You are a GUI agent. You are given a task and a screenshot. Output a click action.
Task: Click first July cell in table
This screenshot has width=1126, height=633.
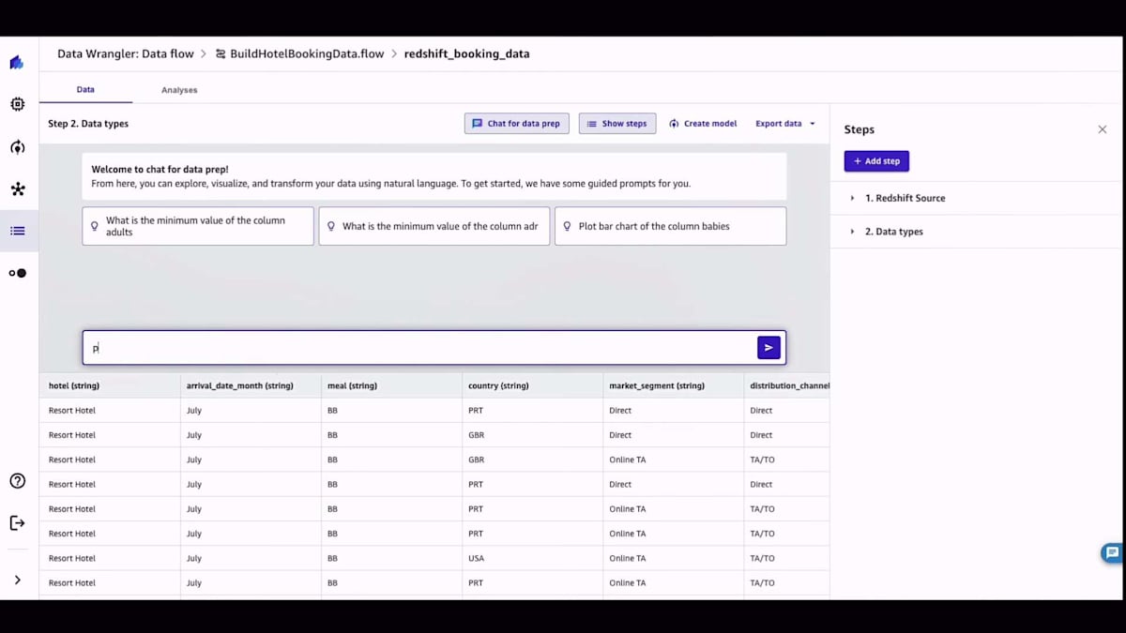point(251,411)
